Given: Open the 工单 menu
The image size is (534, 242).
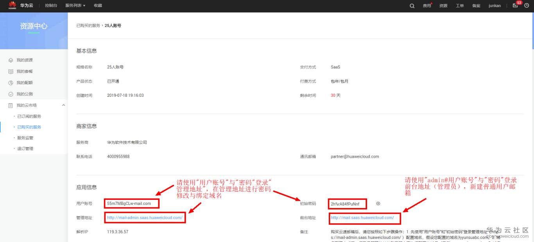Looking at the screenshot, I should pyautogui.click(x=460, y=6).
